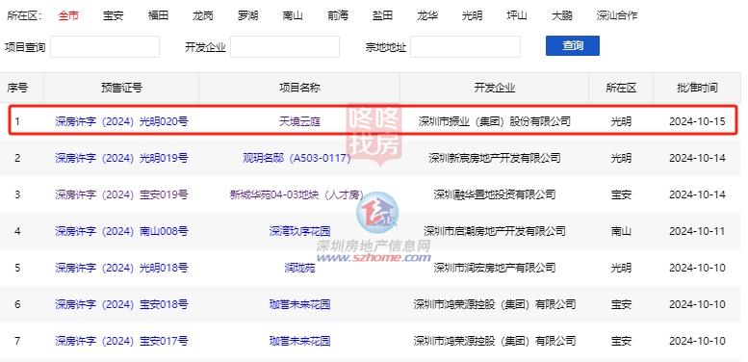Open permit 深房许字（2024）光明020号
748x362 pixels.
tap(121, 121)
